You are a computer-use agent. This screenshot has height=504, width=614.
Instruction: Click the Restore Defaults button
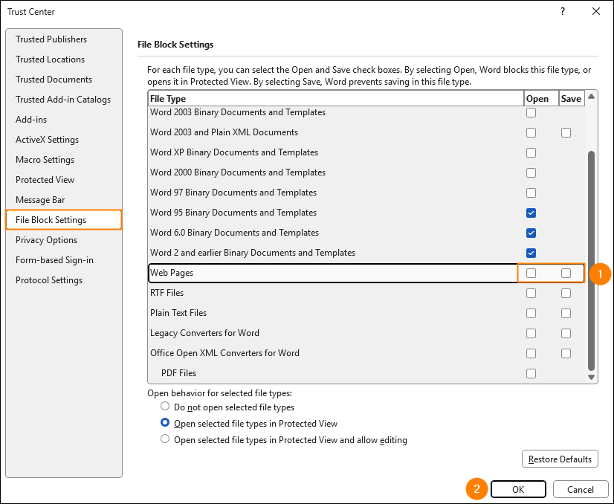tap(560, 459)
